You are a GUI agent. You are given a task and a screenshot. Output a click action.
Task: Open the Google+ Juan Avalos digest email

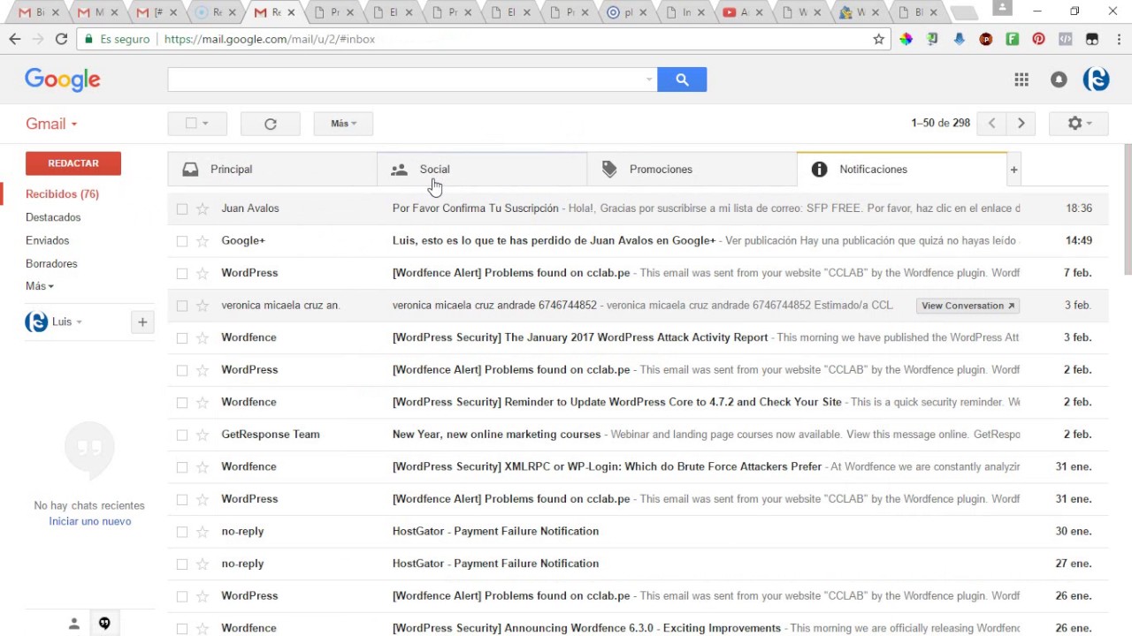[x=554, y=240]
